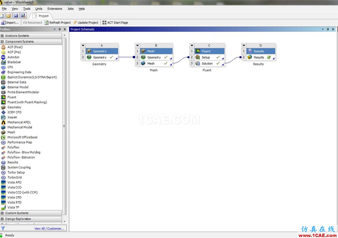Click the toolbox filter funnel icon

[x=3, y=228]
